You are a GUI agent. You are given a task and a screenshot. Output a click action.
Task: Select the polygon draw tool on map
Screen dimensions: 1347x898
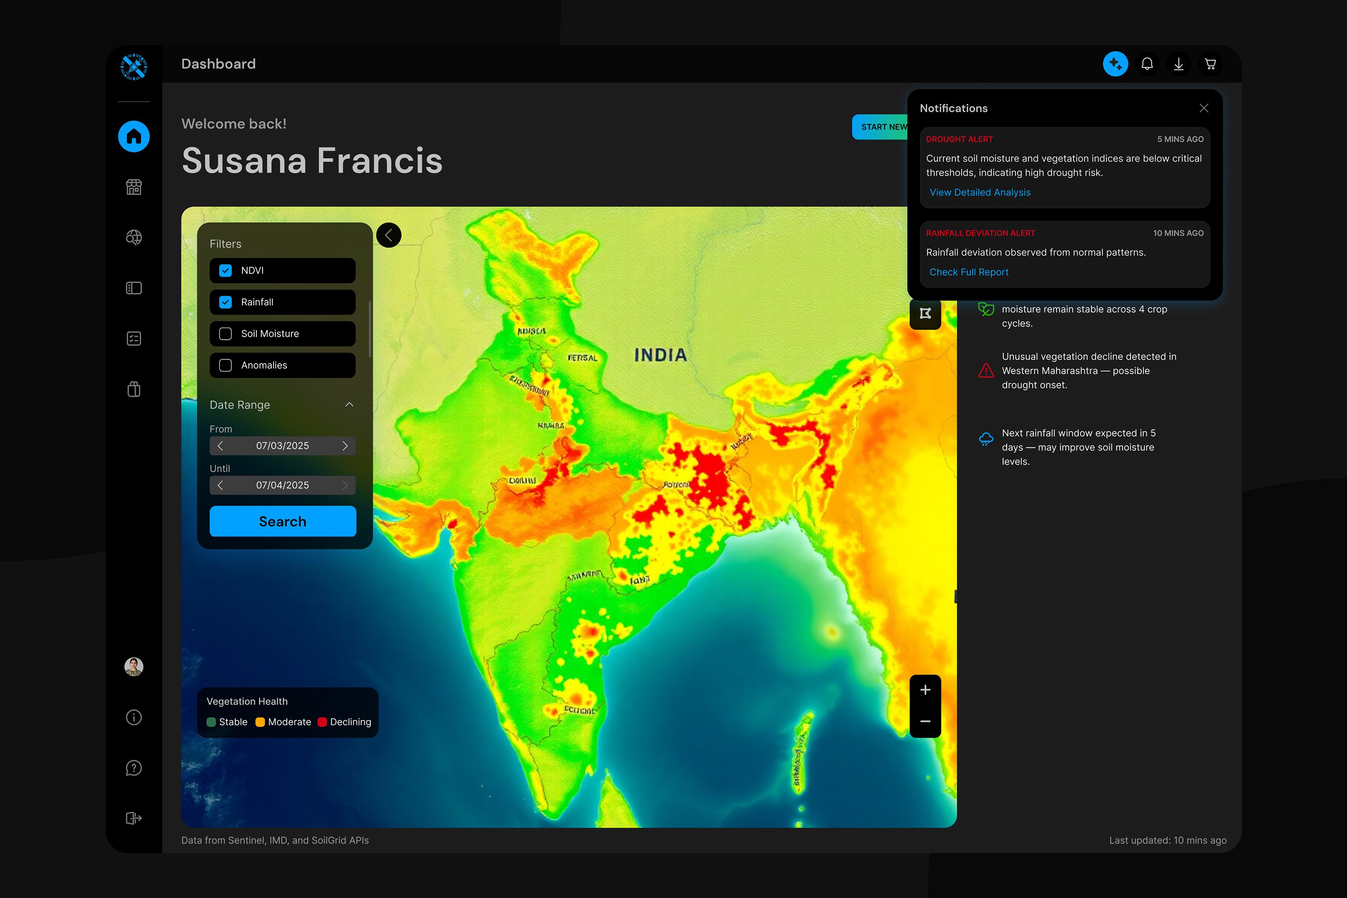point(925,313)
